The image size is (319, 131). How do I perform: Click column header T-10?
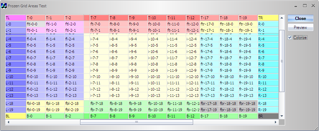point(157,18)
